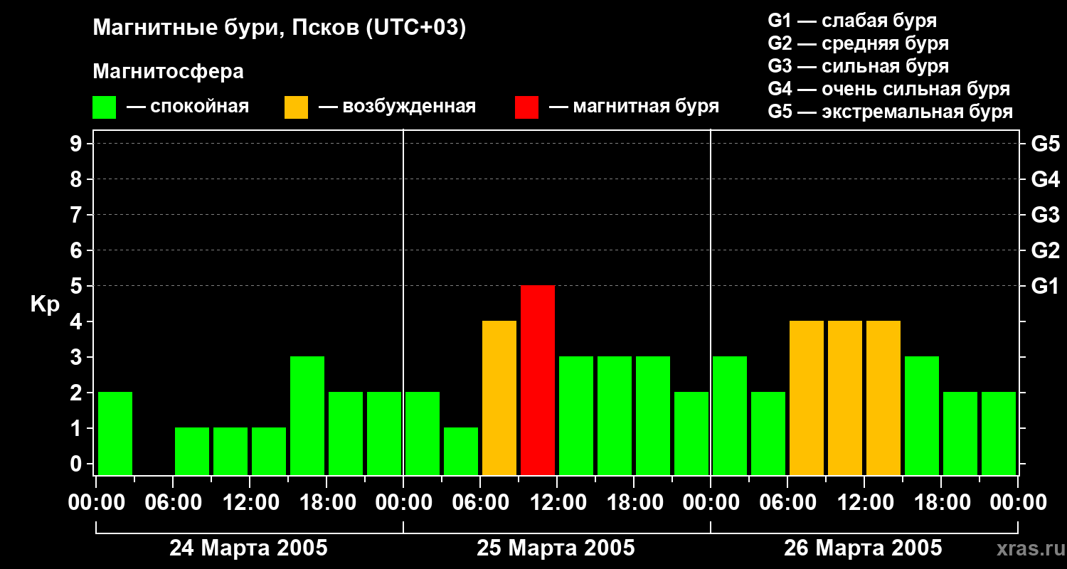Click the '18:00' time label under 26 March
This screenshot has width=1067, height=569.
[x=941, y=502]
